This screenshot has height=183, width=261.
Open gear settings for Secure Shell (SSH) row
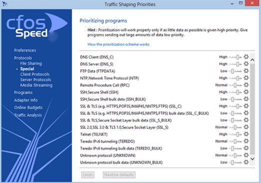(x=246, y=92)
